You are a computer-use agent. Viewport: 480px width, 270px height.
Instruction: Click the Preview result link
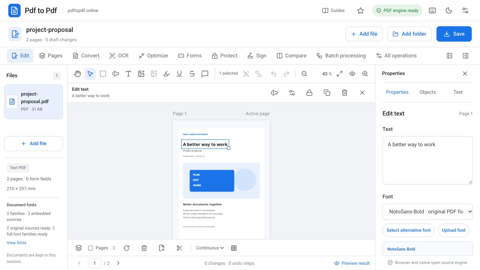(352, 263)
